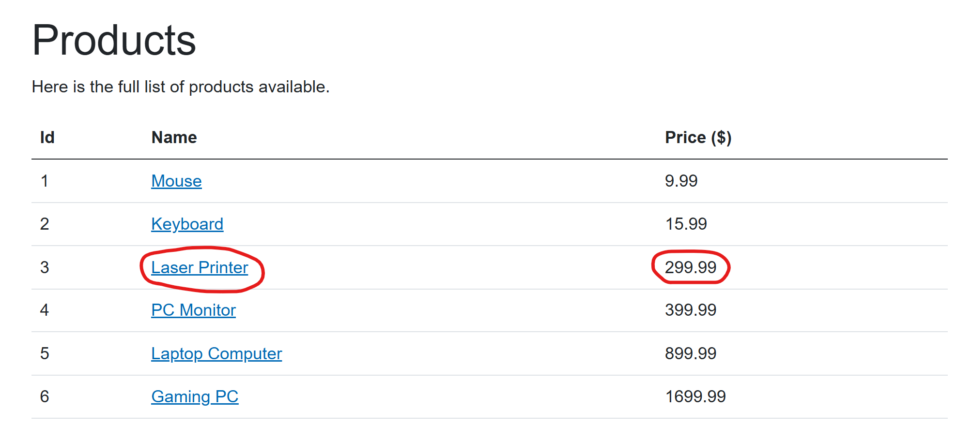Click the circled 299.99 price

[x=690, y=267]
